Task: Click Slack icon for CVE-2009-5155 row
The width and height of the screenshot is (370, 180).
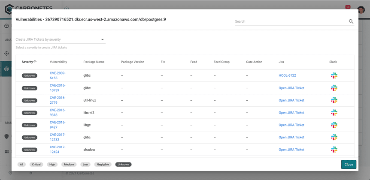Action: pos(334,75)
